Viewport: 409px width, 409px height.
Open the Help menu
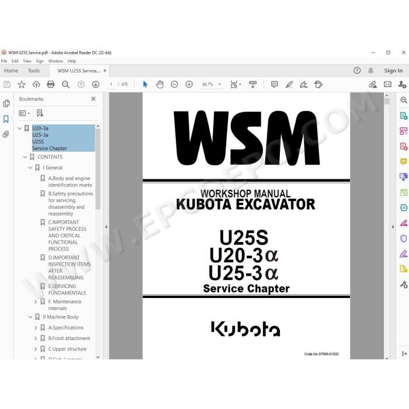tap(72, 61)
